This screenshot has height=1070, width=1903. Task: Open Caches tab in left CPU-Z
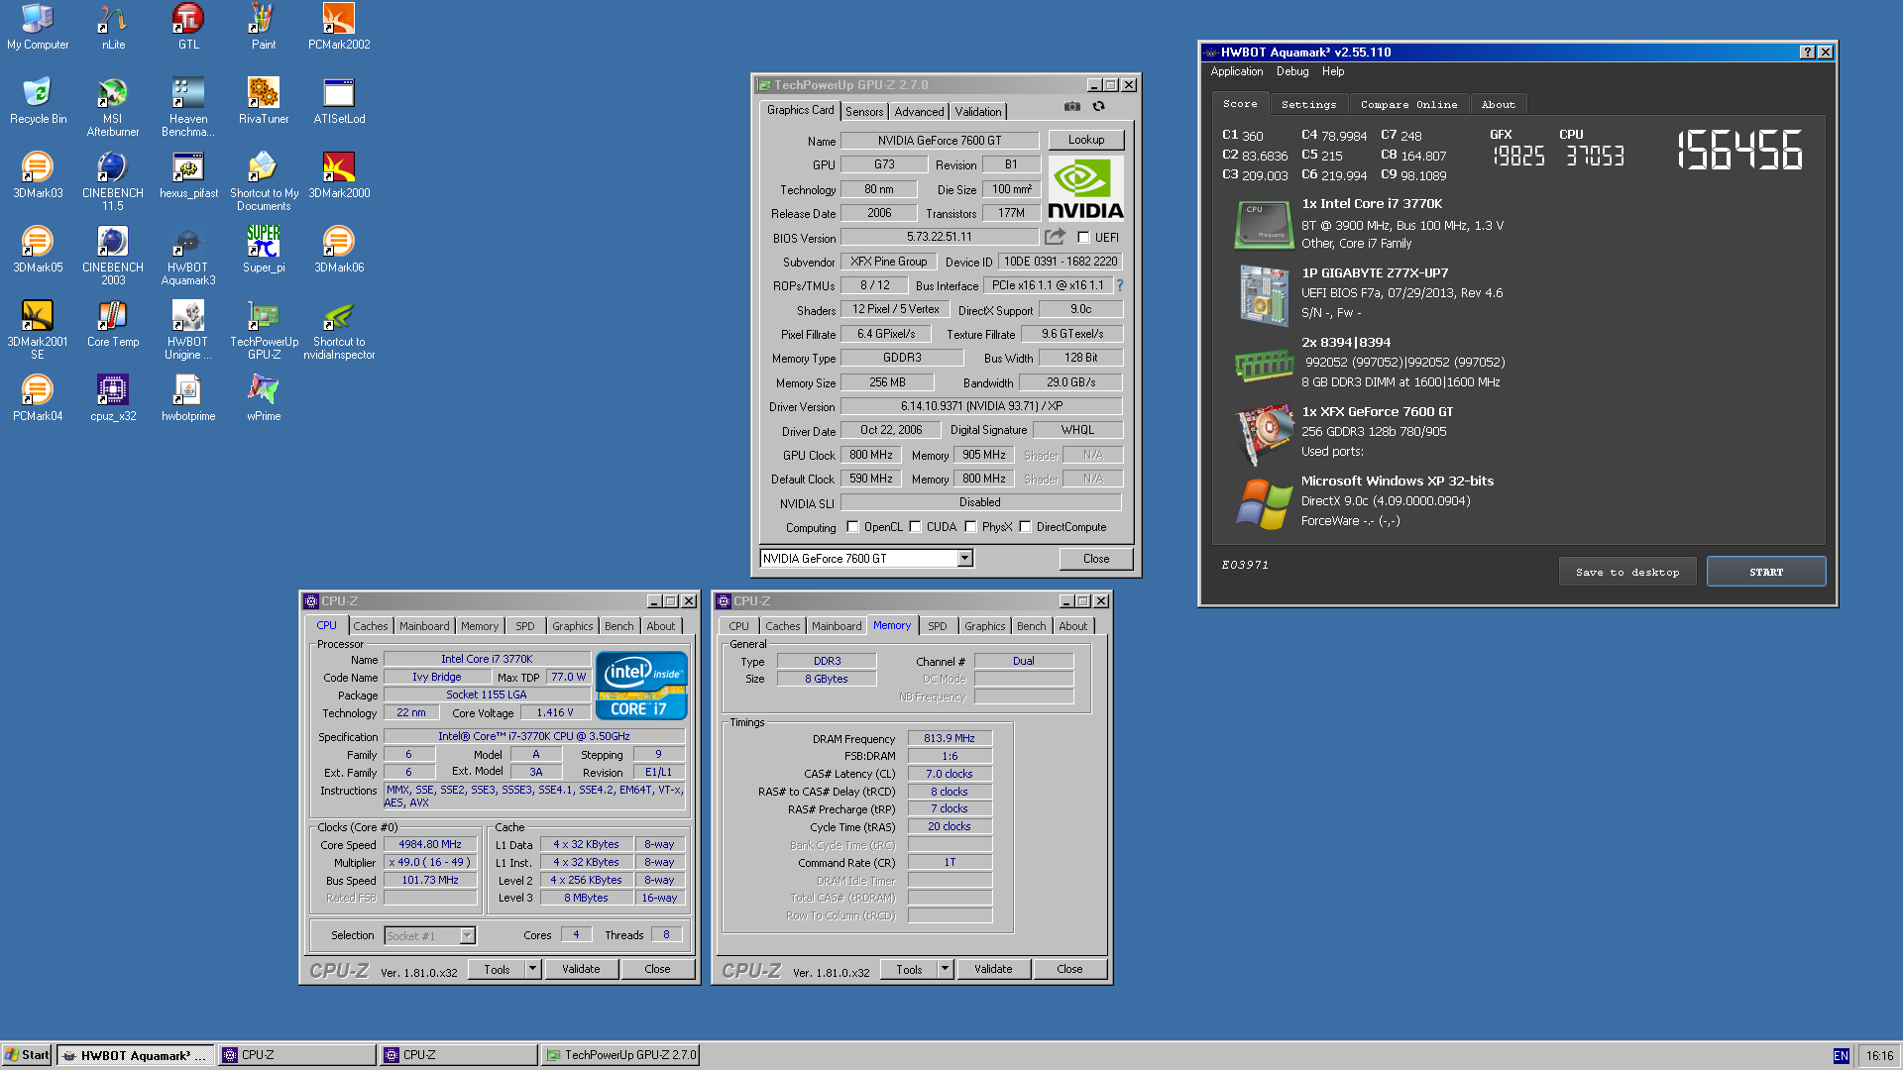click(x=370, y=626)
